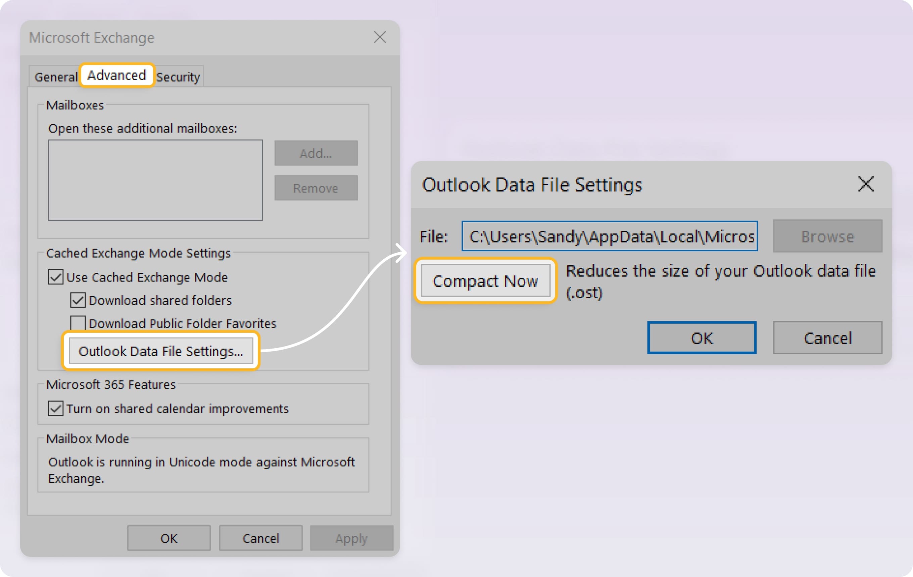Open the Security tab
Screen dimensions: 913x577
point(178,77)
